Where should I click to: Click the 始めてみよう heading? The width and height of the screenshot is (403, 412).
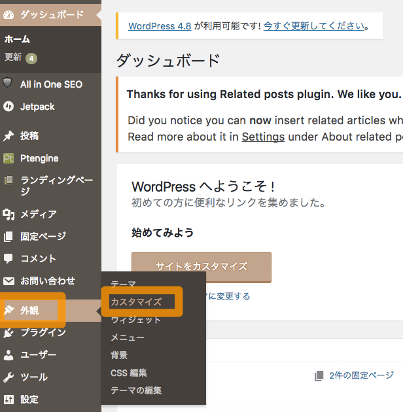[162, 233]
